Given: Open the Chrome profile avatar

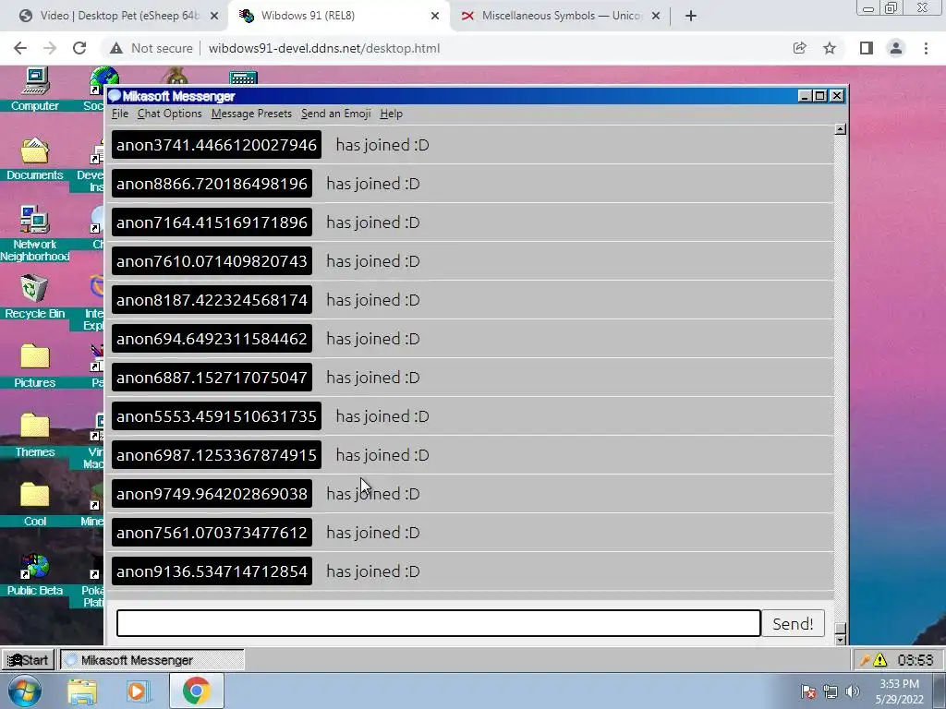Looking at the screenshot, I should click(x=896, y=48).
